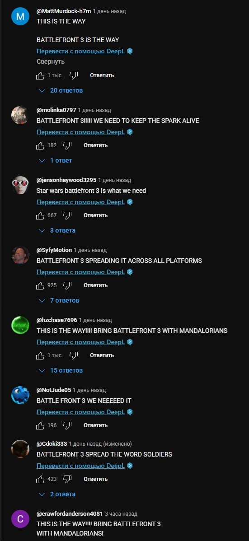This screenshot has height=541, width=249.
Task: Like the @jensonhaywood3295 comment
Action: 40,215
